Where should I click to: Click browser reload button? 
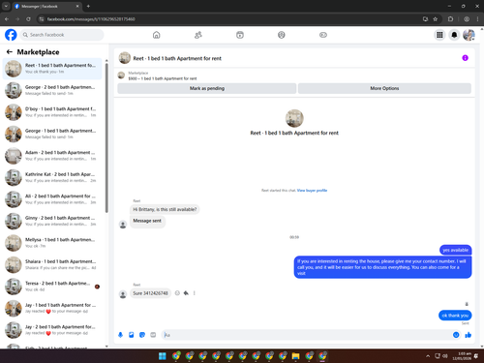click(x=28, y=19)
